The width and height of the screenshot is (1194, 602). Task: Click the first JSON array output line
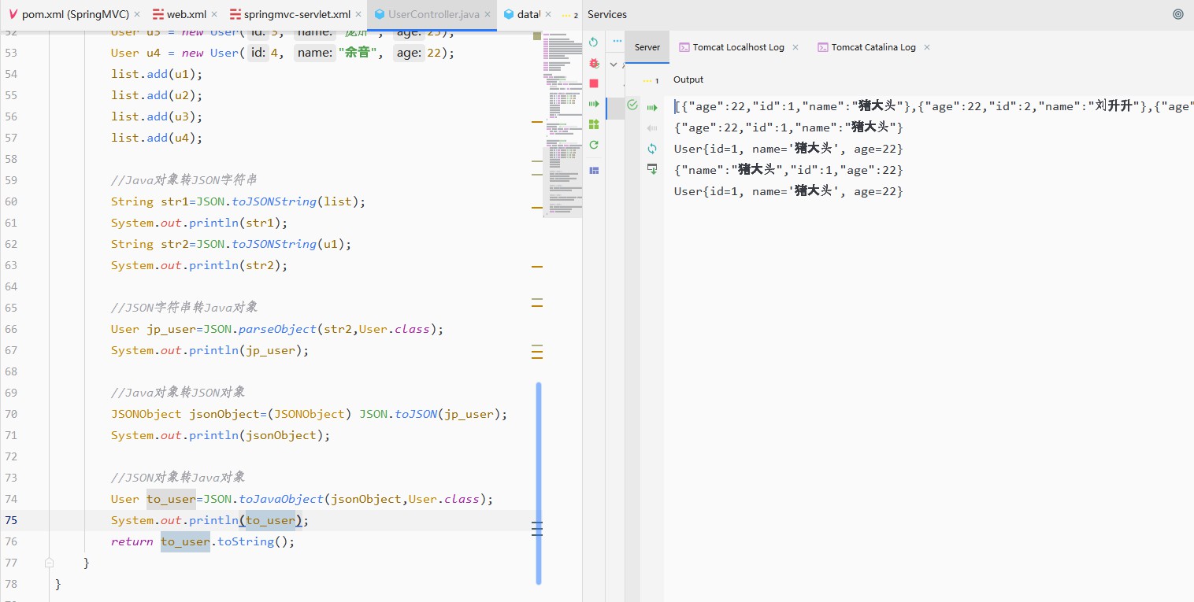pyautogui.click(x=933, y=106)
